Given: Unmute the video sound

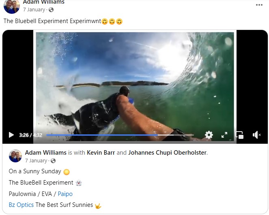Looking at the screenshot, I should coord(256,135).
